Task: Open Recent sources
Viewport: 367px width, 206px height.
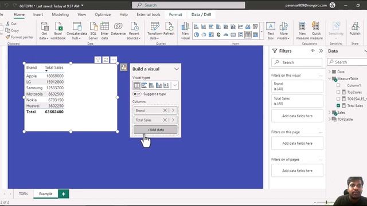Action: [134, 30]
